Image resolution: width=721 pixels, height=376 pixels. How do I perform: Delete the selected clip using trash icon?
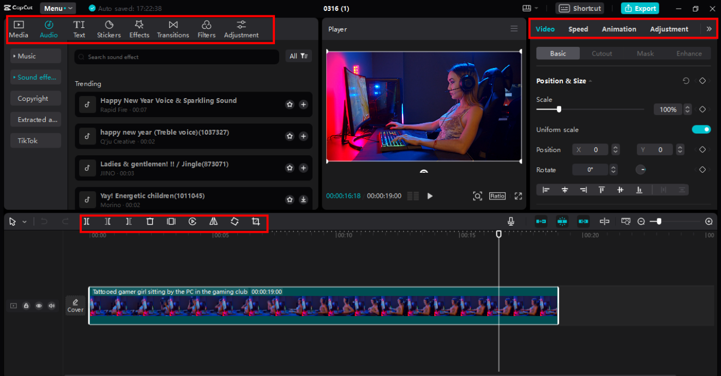point(150,221)
